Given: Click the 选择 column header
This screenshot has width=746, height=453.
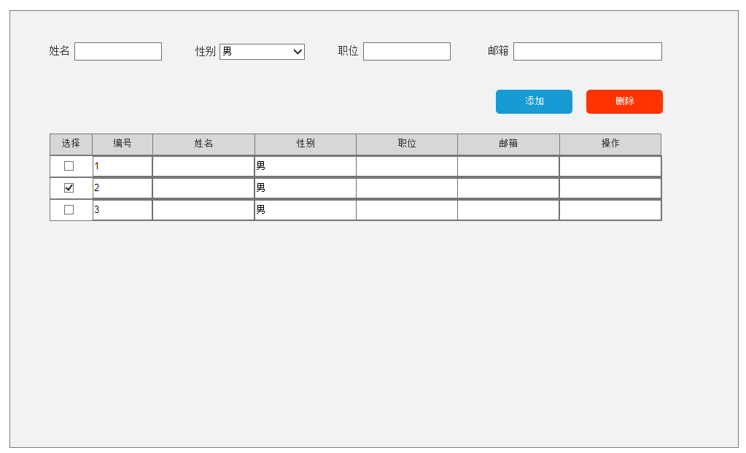Looking at the screenshot, I should 71,144.
